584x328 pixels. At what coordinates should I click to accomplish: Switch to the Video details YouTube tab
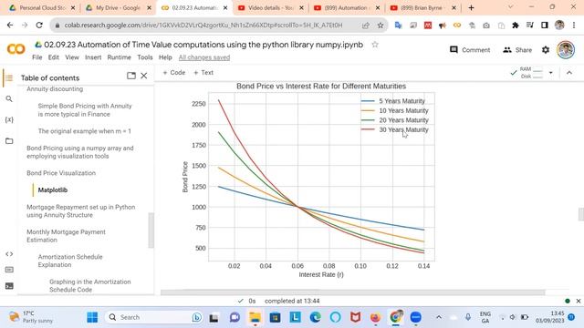[270, 8]
